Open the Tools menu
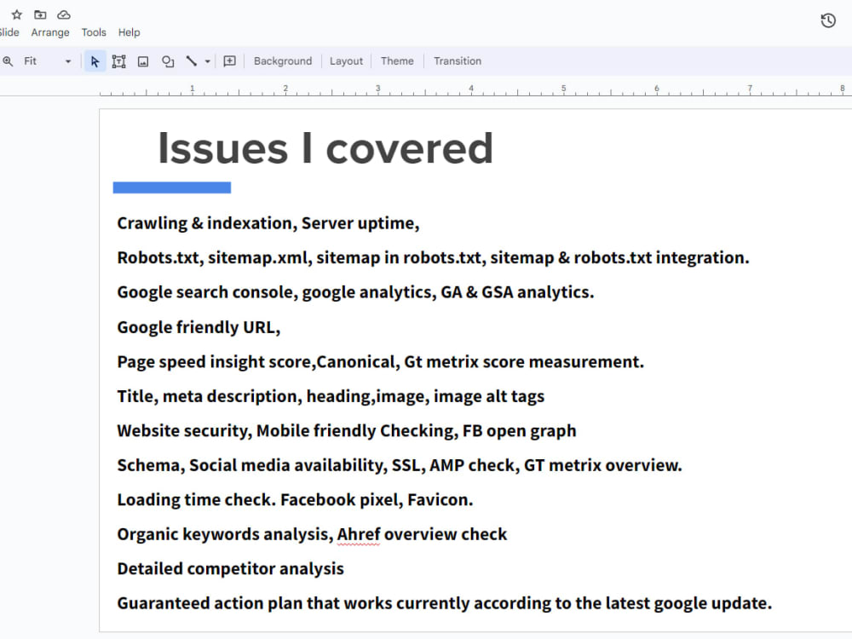852x639 pixels. [x=94, y=32]
